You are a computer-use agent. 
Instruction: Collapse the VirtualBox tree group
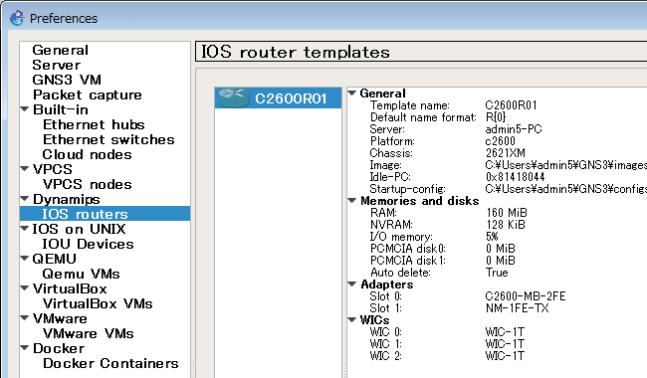click(x=25, y=288)
